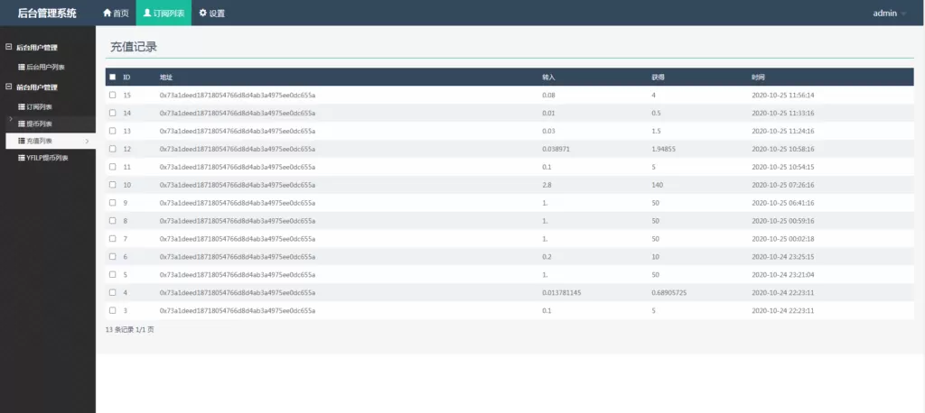
Task: Go to 首页 in the top navigation
Action: pyautogui.click(x=117, y=14)
